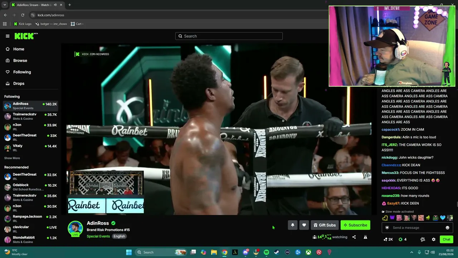Open channel points 2K balance
Screen dimensions: 458x258
pyautogui.click(x=388, y=239)
